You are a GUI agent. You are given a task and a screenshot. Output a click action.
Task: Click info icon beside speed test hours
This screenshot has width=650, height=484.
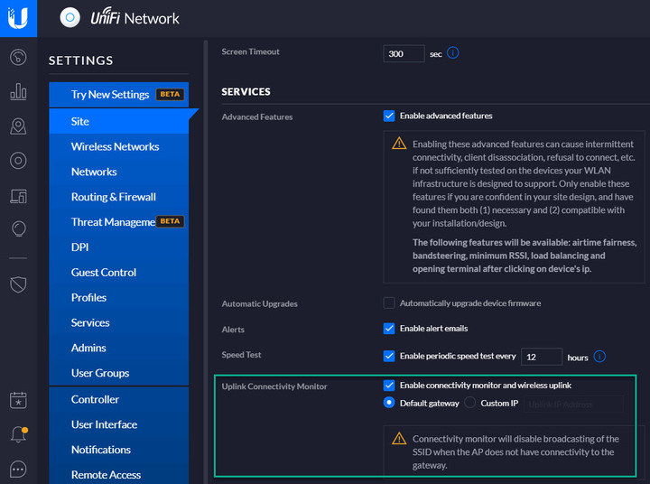click(x=599, y=357)
